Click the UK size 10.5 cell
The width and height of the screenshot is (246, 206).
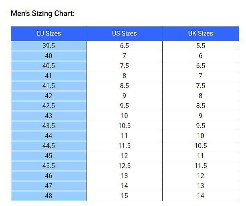click(201, 146)
